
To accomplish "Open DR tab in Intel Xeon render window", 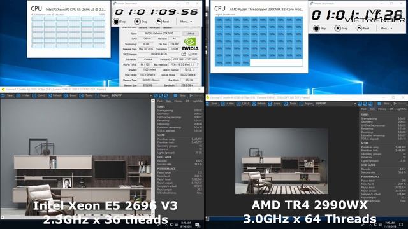I will click(x=187, y=101).
